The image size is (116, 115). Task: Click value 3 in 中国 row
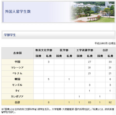pyautogui.click(x=49, y=62)
